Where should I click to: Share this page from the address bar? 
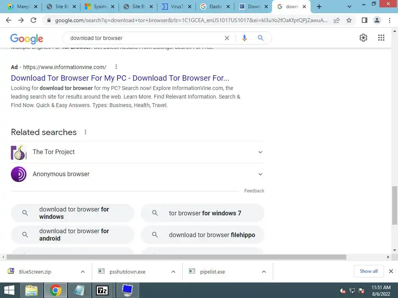[337, 20]
